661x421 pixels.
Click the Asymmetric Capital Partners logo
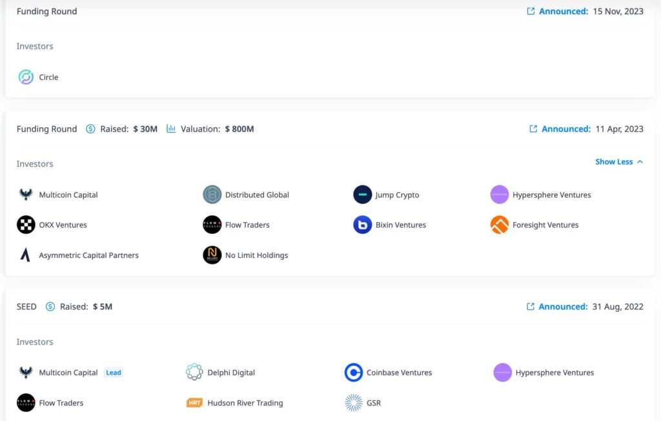(25, 255)
